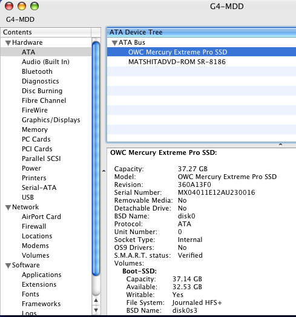Collapse the ATA Bus disclosure triangle
The image size is (296, 317).
115,43
